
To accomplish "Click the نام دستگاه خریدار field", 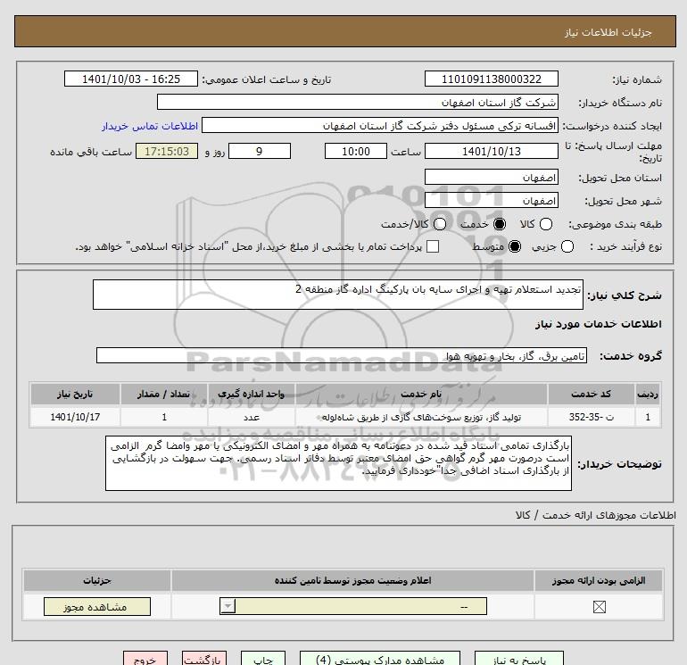I will 358,102.
